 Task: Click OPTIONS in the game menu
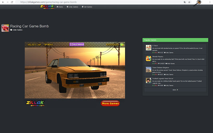click(49, 45)
